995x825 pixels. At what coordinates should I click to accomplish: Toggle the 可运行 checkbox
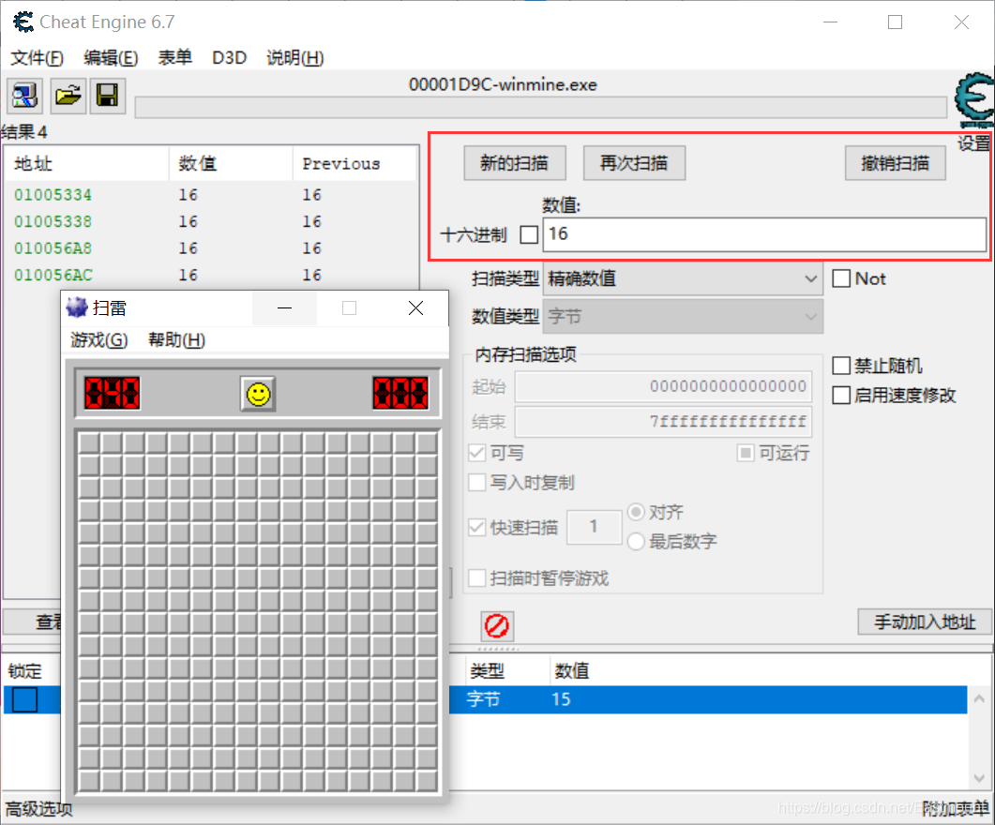tap(746, 453)
